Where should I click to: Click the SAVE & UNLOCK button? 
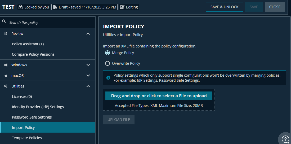224,7
